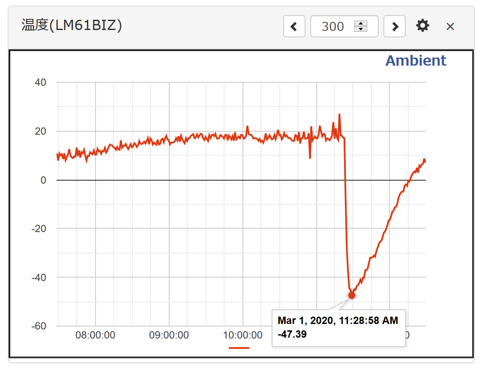Click the tooltip timestamp Mar 1, 2020, 11:28:58 AM

coord(338,321)
